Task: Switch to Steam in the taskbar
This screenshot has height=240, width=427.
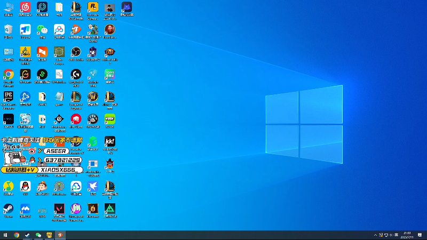Action: point(27,235)
